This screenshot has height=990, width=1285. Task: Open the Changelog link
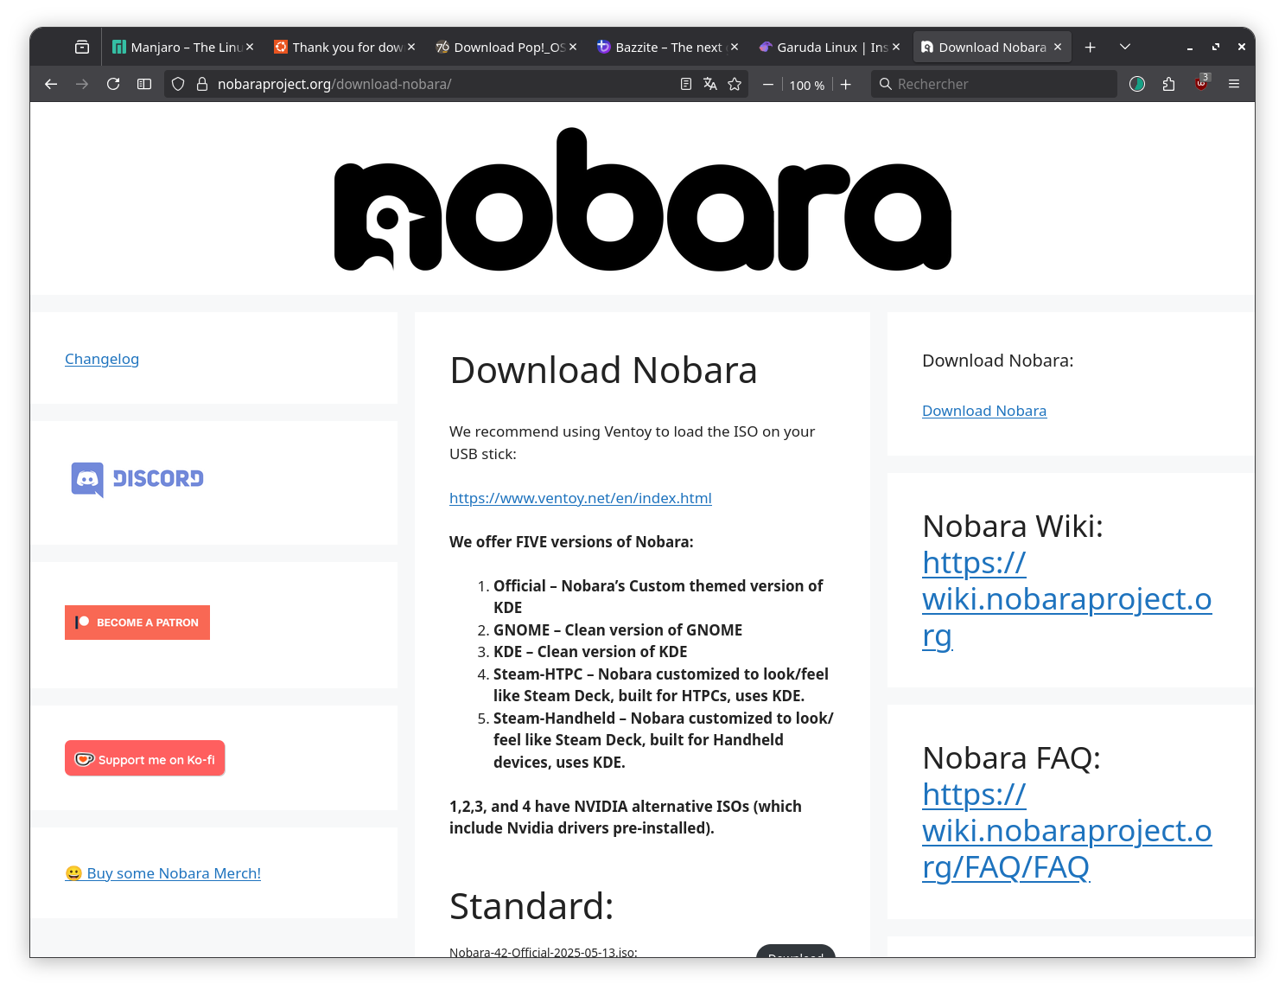[102, 359]
